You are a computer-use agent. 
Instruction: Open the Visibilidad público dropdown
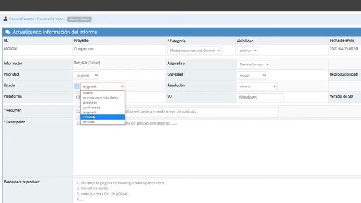click(248, 50)
